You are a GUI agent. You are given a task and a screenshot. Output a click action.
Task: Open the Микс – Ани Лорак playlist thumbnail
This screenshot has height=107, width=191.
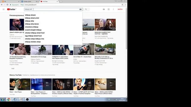tap(20, 84)
